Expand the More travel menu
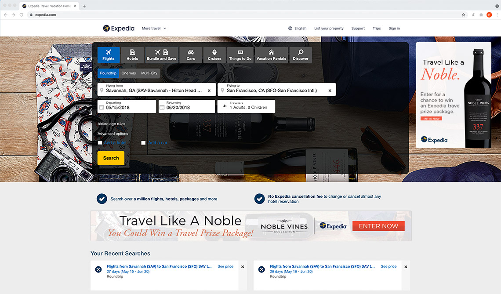501x294 pixels. [x=154, y=29]
